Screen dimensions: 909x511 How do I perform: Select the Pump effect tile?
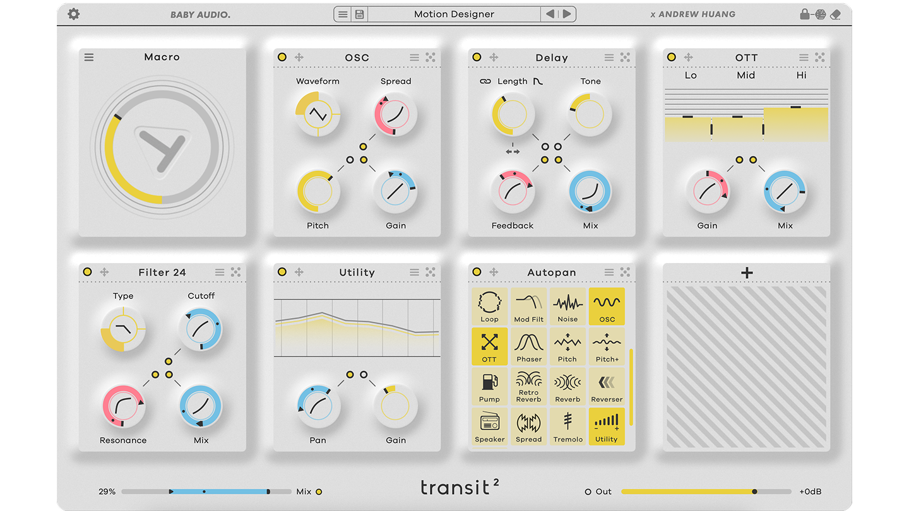pyautogui.click(x=490, y=387)
